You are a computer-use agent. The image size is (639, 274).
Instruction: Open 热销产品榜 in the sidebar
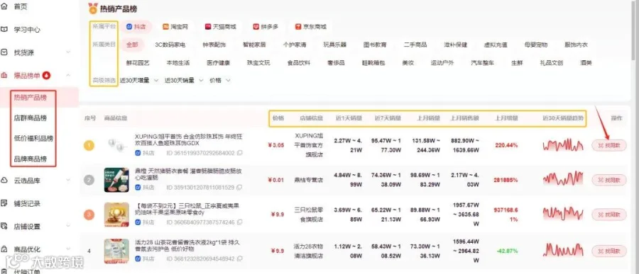tap(30, 98)
